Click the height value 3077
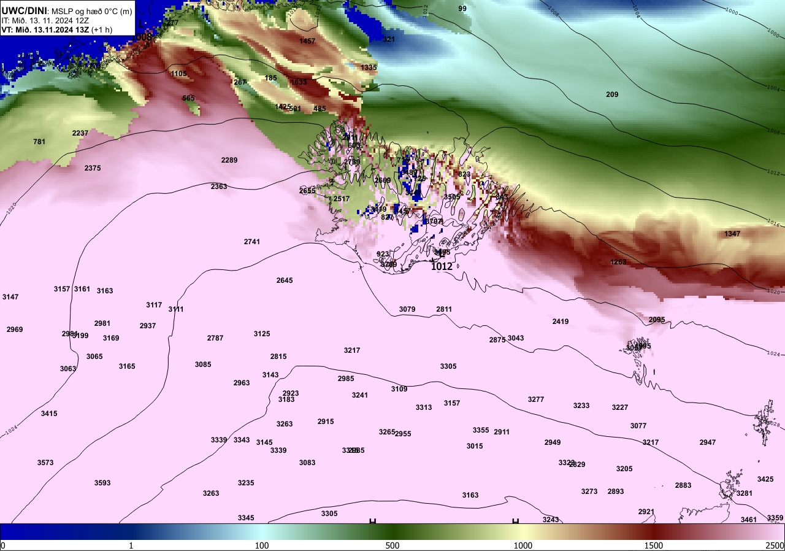The width and height of the screenshot is (785, 551). point(638,426)
